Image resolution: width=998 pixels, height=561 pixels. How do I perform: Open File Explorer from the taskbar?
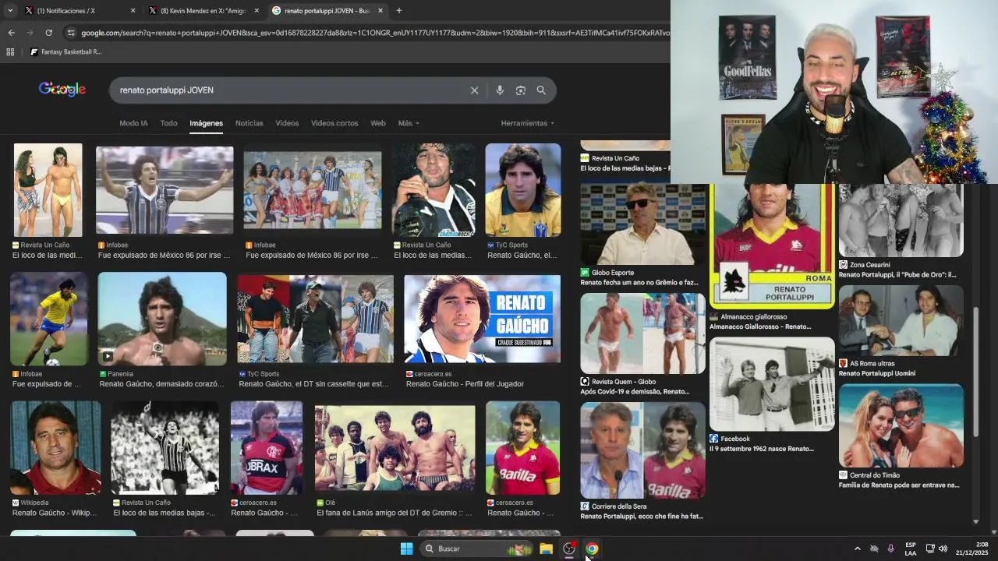coord(546,549)
